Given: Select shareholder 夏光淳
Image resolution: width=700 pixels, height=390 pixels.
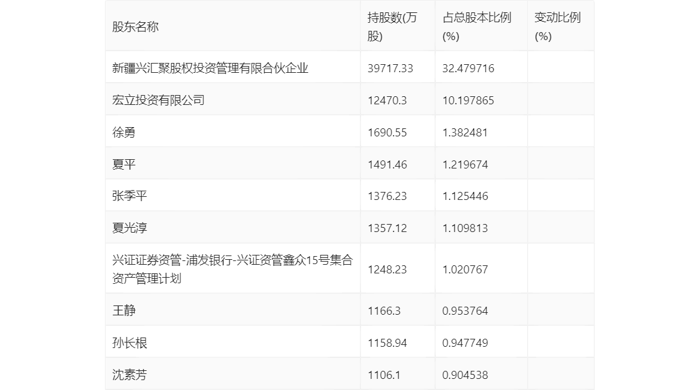Looking at the screenshot, I should (130, 228).
